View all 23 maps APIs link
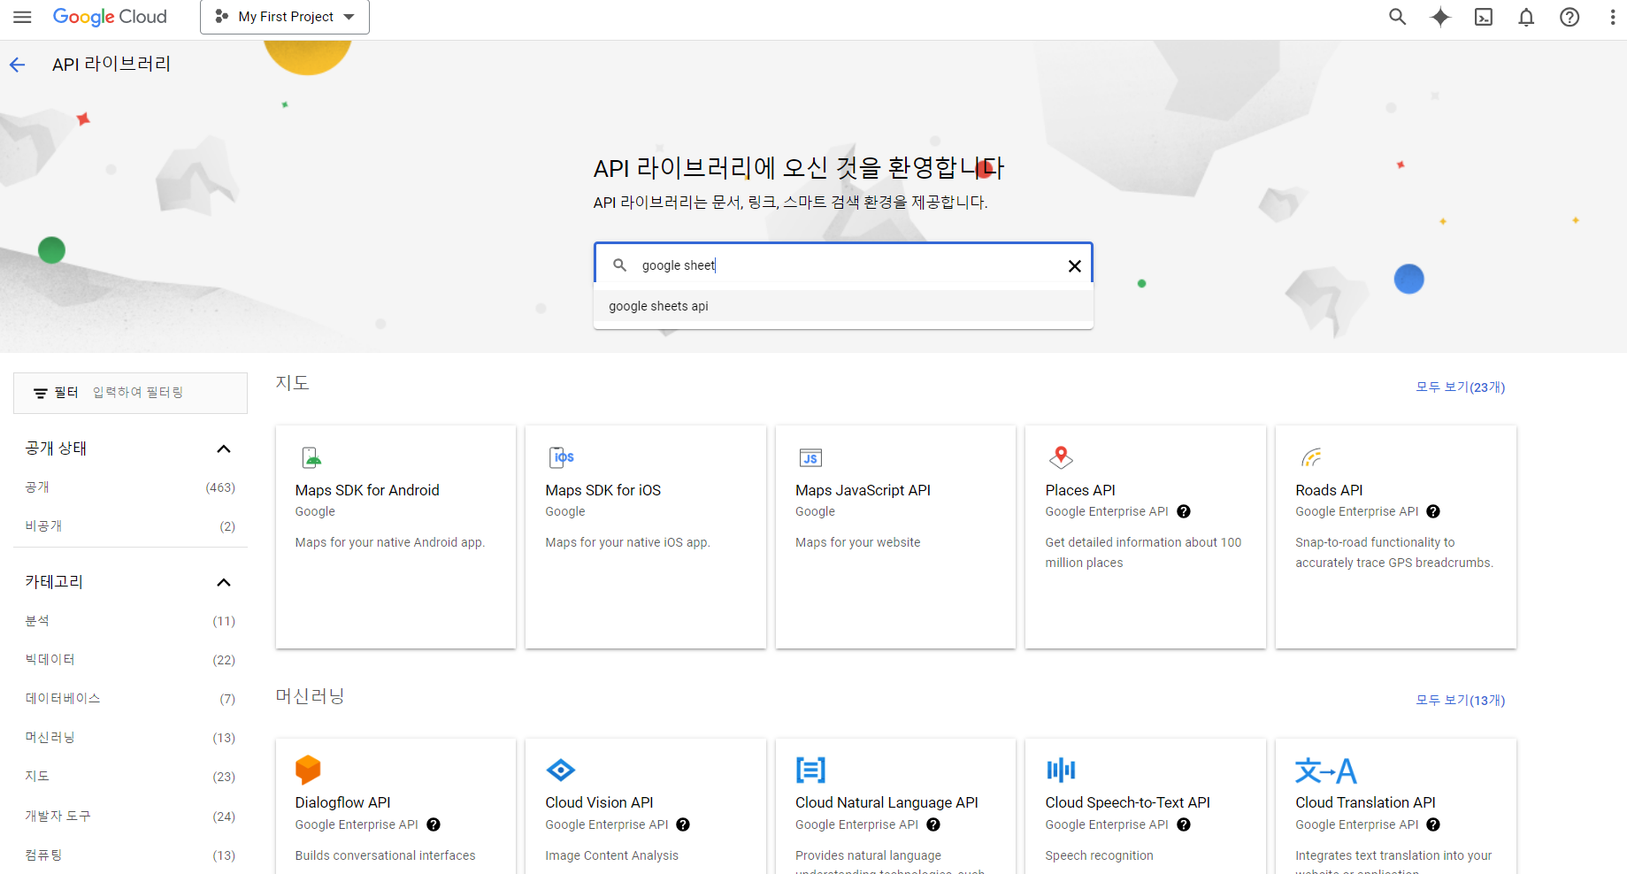 click(1460, 387)
